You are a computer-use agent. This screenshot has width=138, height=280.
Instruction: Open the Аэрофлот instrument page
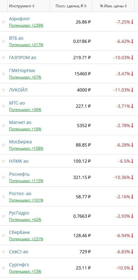19,19
